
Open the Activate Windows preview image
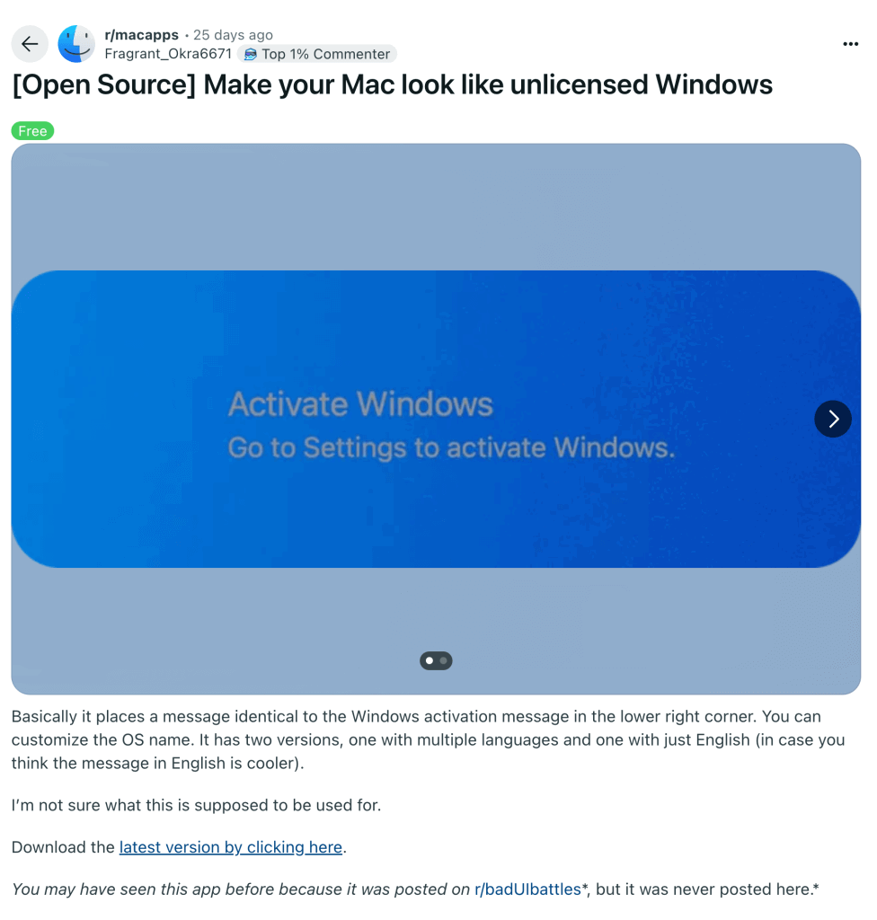pyautogui.click(x=436, y=419)
